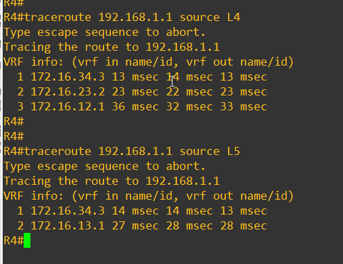Click hop 172.16.13.1 in the L5 traceroute
This screenshot has height=264, width=343.
(68, 225)
